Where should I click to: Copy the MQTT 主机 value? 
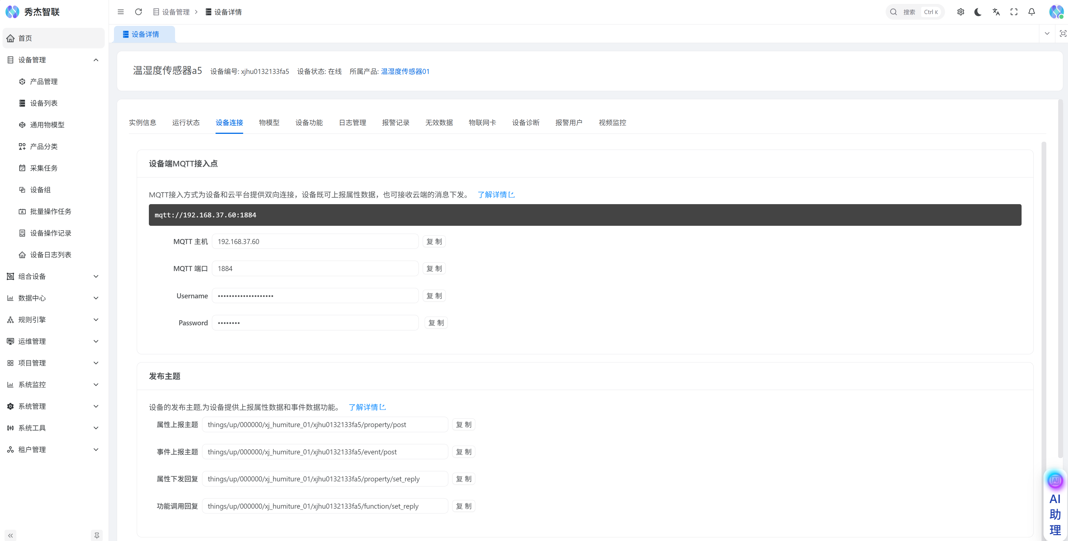click(x=434, y=242)
